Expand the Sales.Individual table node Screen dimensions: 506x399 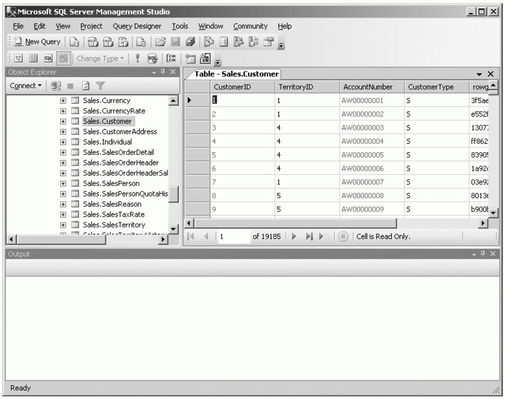click(63, 142)
